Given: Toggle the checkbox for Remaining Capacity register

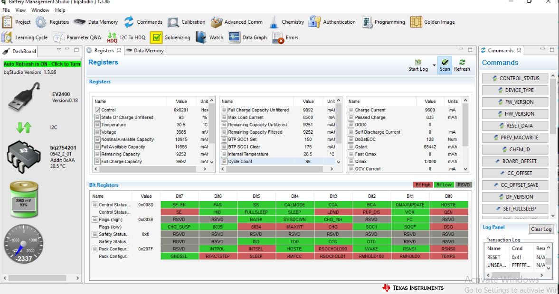Looking at the screenshot, I should (x=97, y=154).
